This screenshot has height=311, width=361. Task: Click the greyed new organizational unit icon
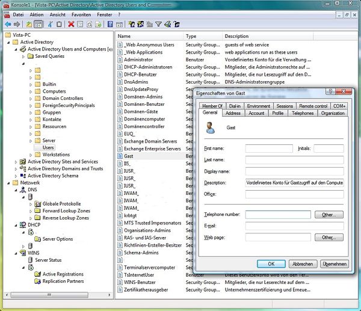(150, 24)
